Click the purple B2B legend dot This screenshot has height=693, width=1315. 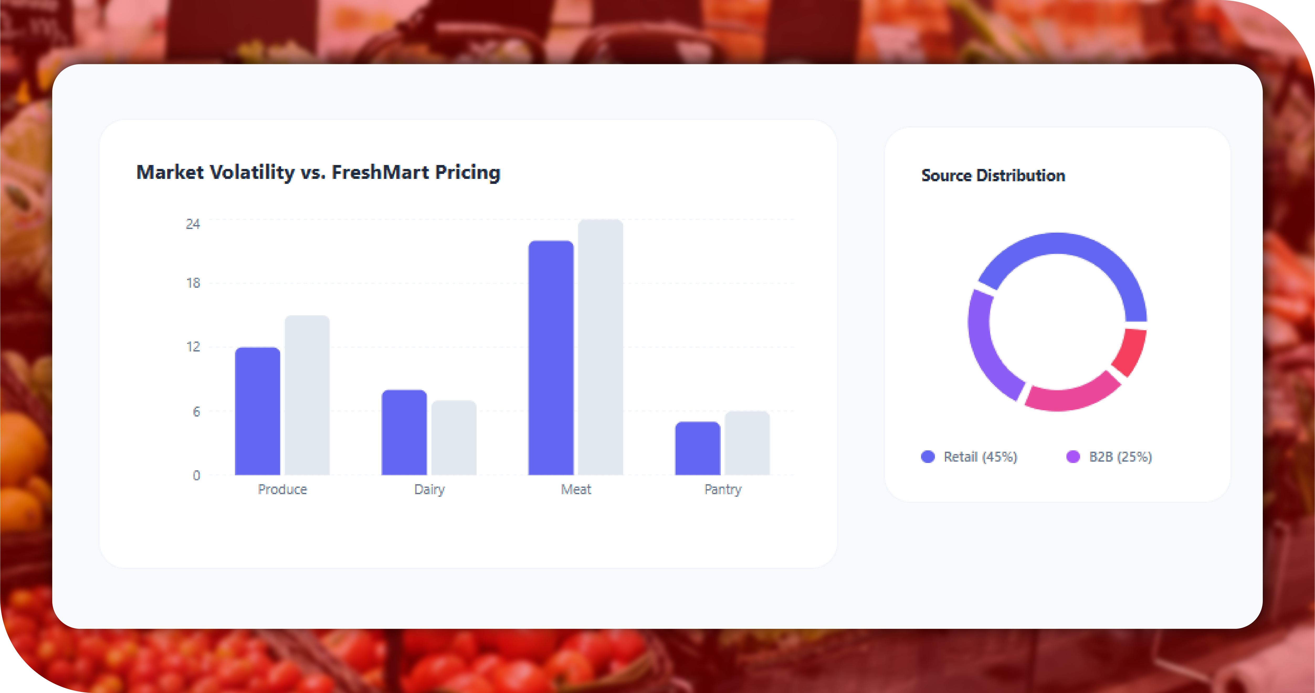1073,457
